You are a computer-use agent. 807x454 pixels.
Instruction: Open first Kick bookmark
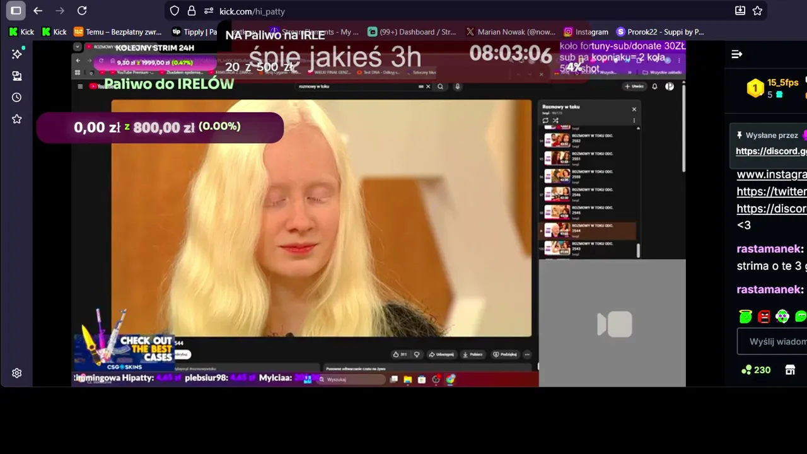[21, 32]
